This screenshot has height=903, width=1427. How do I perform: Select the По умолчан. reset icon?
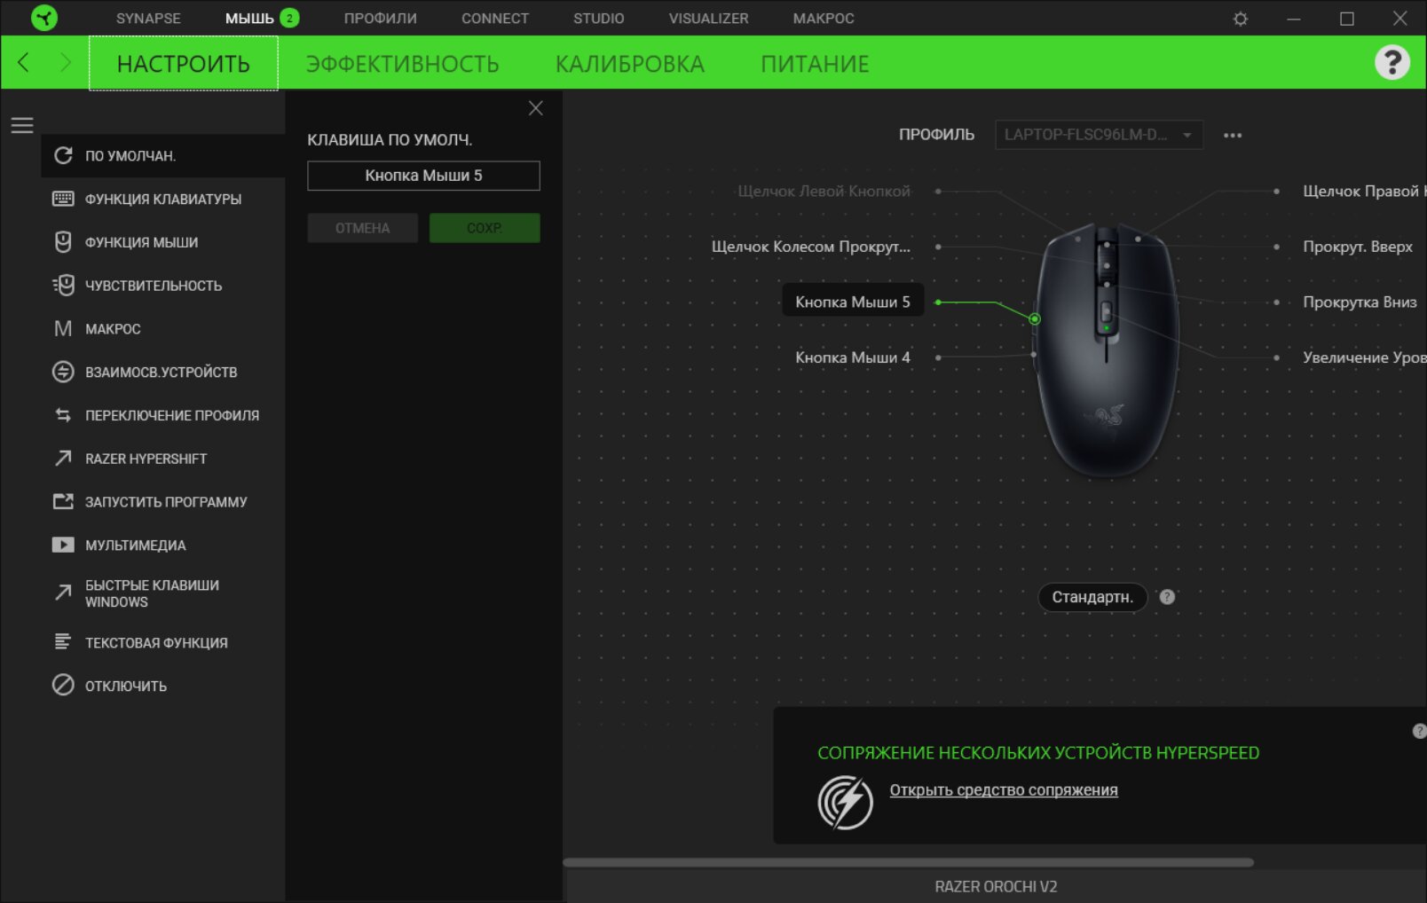pyautogui.click(x=63, y=155)
